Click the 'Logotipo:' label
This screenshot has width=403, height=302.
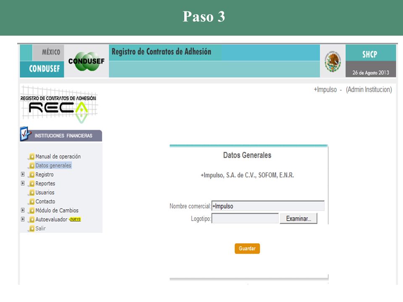click(x=201, y=219)
